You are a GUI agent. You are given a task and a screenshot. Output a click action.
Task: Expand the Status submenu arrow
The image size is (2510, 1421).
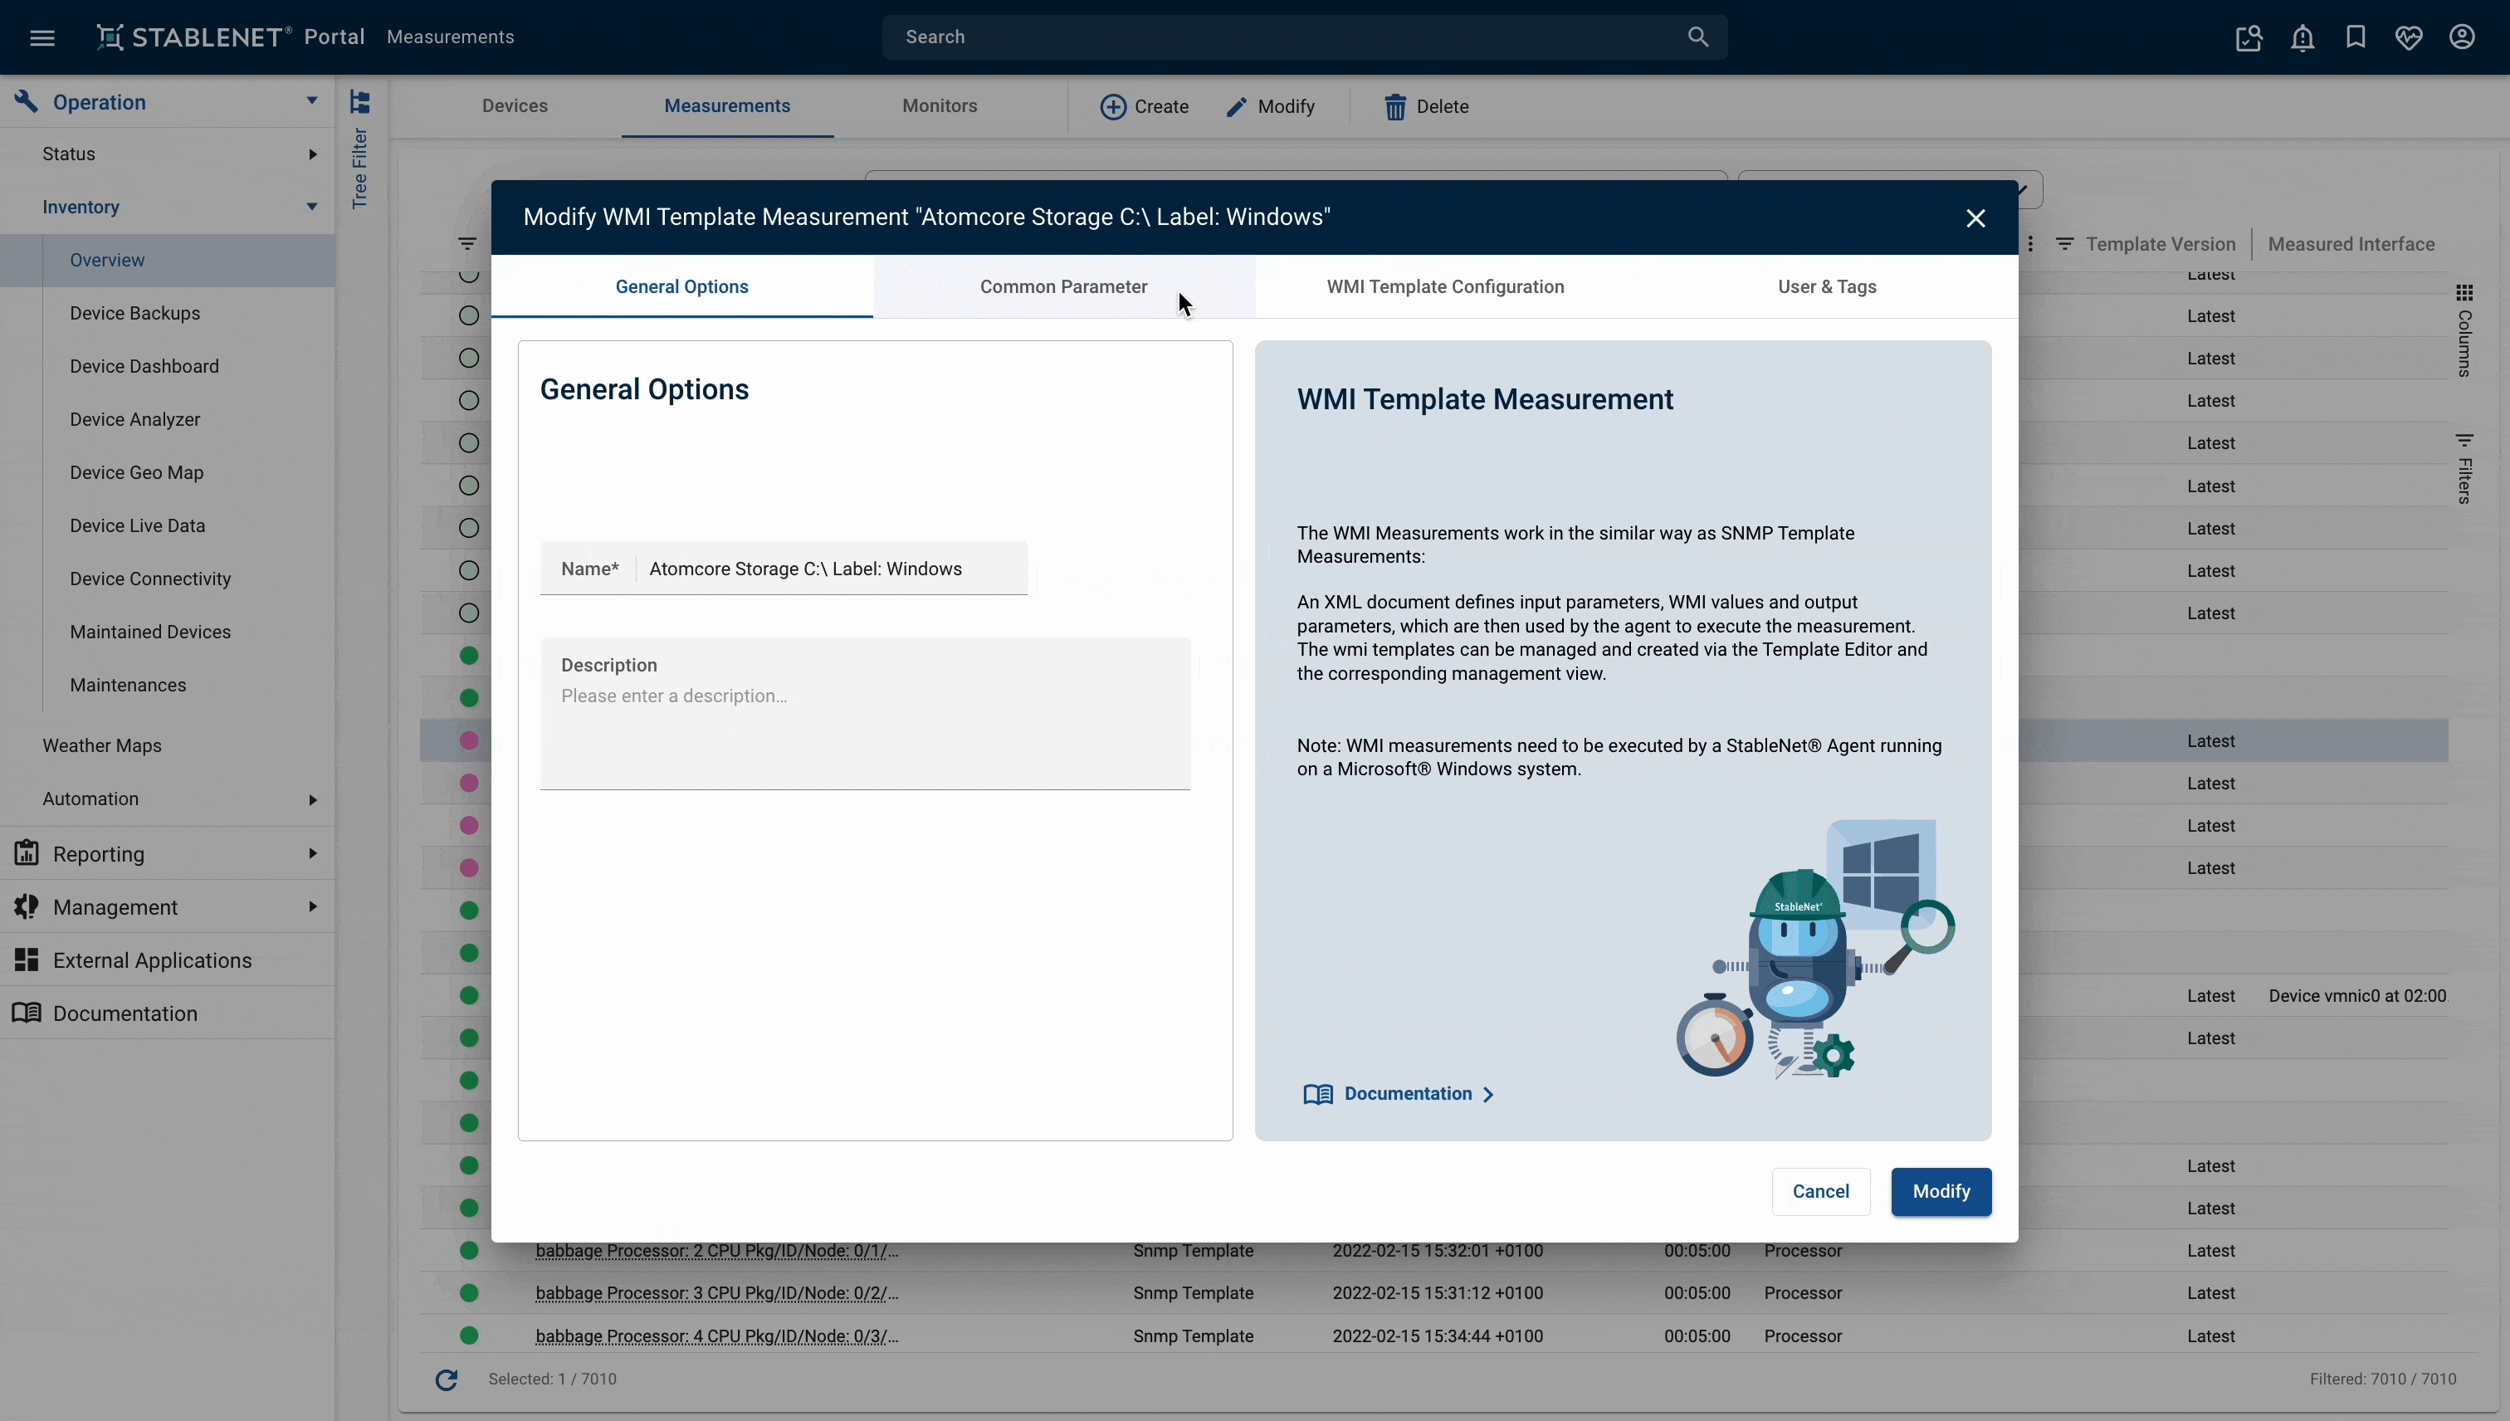pyautogui.click(x=312, y=154)
